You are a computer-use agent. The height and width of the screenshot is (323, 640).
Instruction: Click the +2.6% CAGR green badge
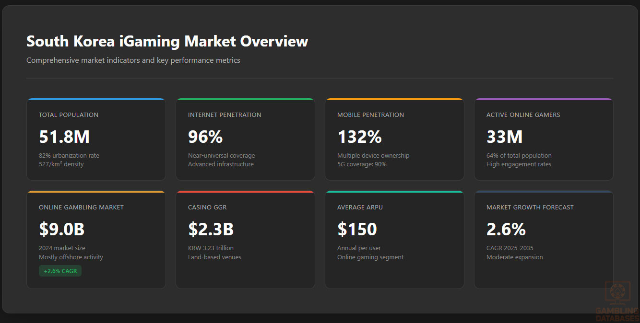[60, 271]
